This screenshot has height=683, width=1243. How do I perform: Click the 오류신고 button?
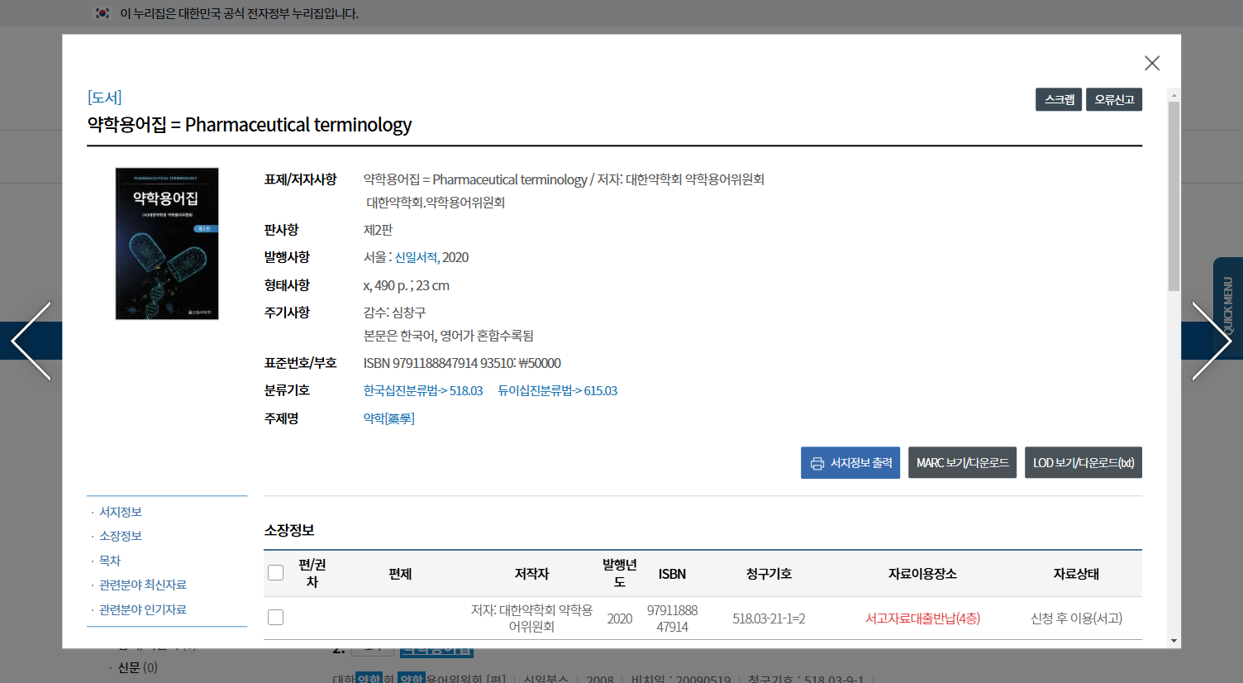point(1113,99)
